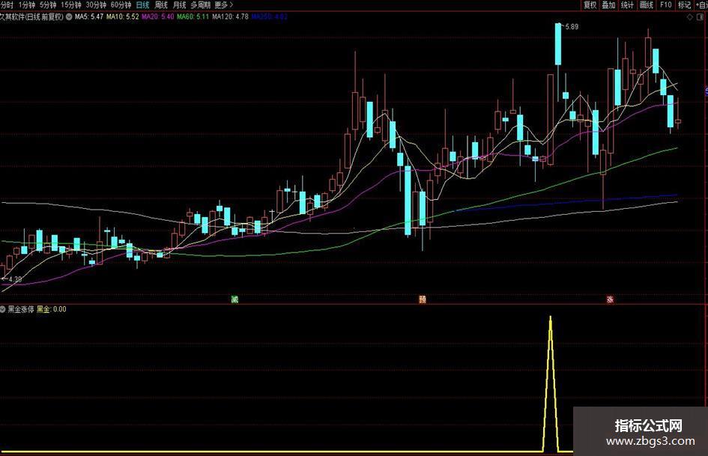Click the green MA60: 5.11 label
The image size is (708, 456).
pyautogui.click(x=193, y=16)
